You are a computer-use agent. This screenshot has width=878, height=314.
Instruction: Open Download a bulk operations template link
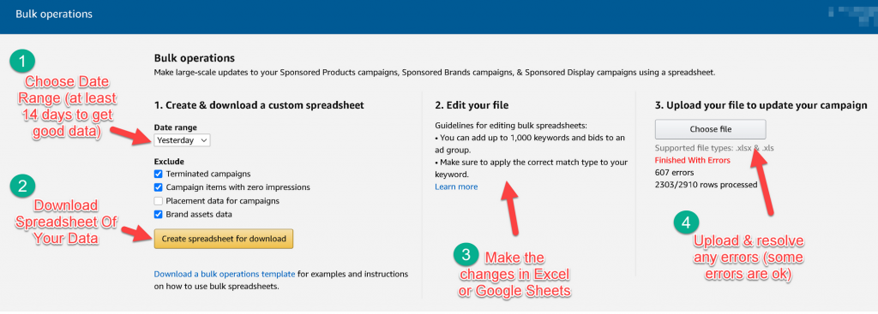click(x=225, y=275)
